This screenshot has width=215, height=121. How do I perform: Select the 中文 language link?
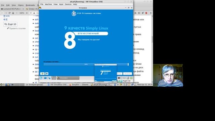[x=5, y=19]
